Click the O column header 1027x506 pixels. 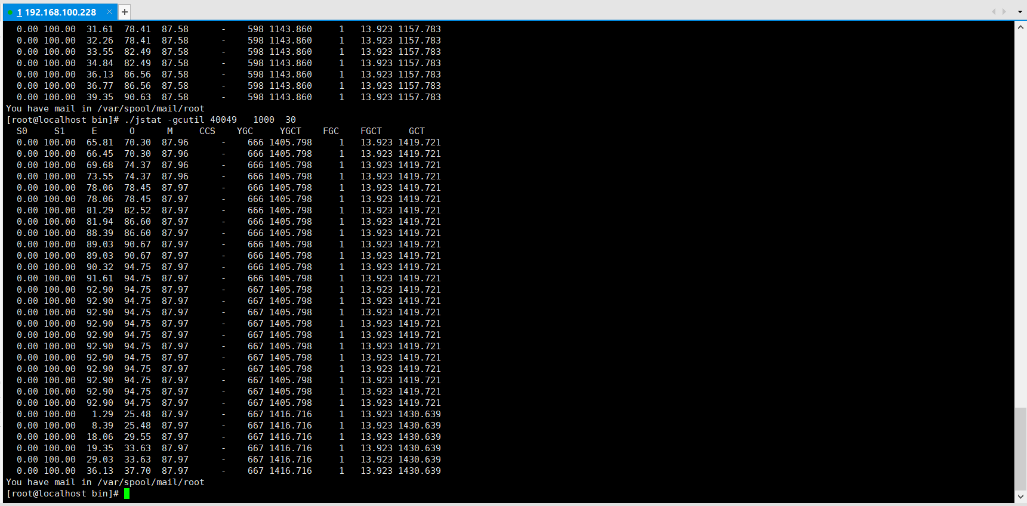point(132,131)
